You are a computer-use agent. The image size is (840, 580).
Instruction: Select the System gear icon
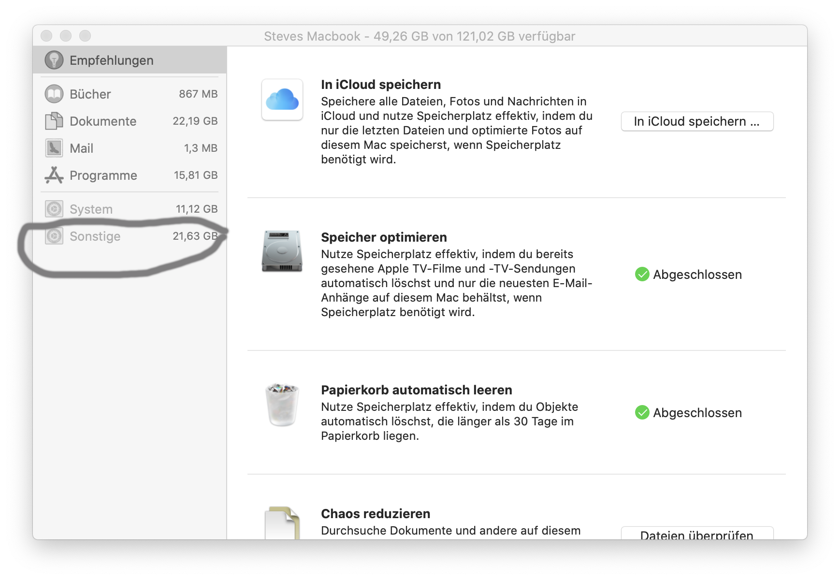click(x=54, y=208)
